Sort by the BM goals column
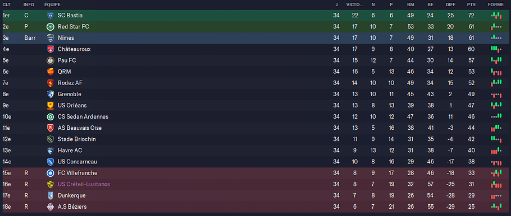The width and height of the screenshot is (511, 216). [410, 4]
